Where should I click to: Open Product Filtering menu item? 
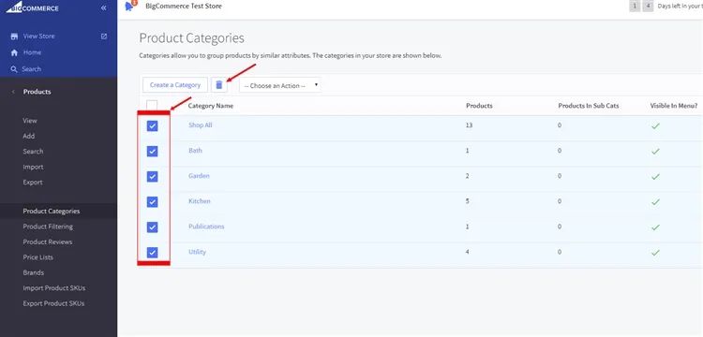tap(48, 227)
